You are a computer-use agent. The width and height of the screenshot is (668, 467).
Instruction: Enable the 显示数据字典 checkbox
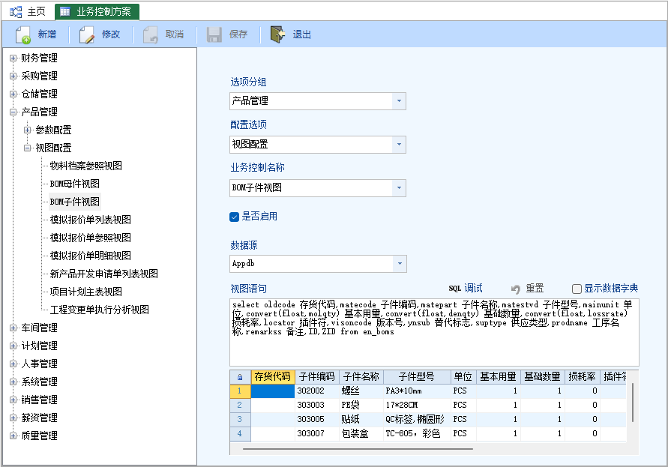[577, 289]
